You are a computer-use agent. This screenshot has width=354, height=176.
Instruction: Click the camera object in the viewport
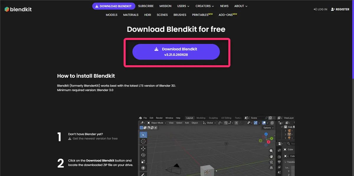174,169
